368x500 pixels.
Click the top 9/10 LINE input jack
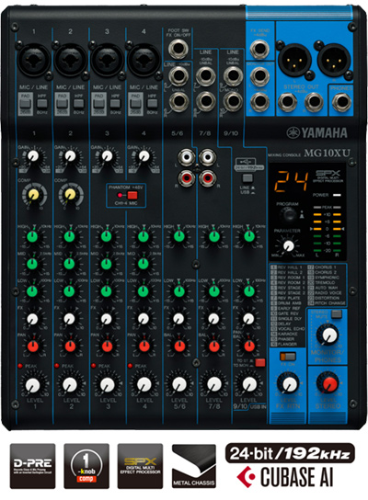(x=233, y=75)
